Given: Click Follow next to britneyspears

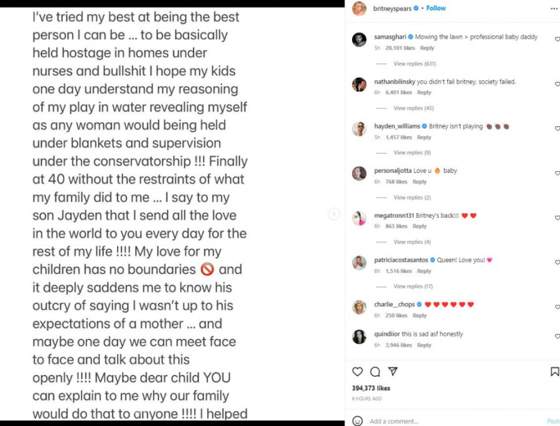Looking at the screenshot, I should 436,9.
